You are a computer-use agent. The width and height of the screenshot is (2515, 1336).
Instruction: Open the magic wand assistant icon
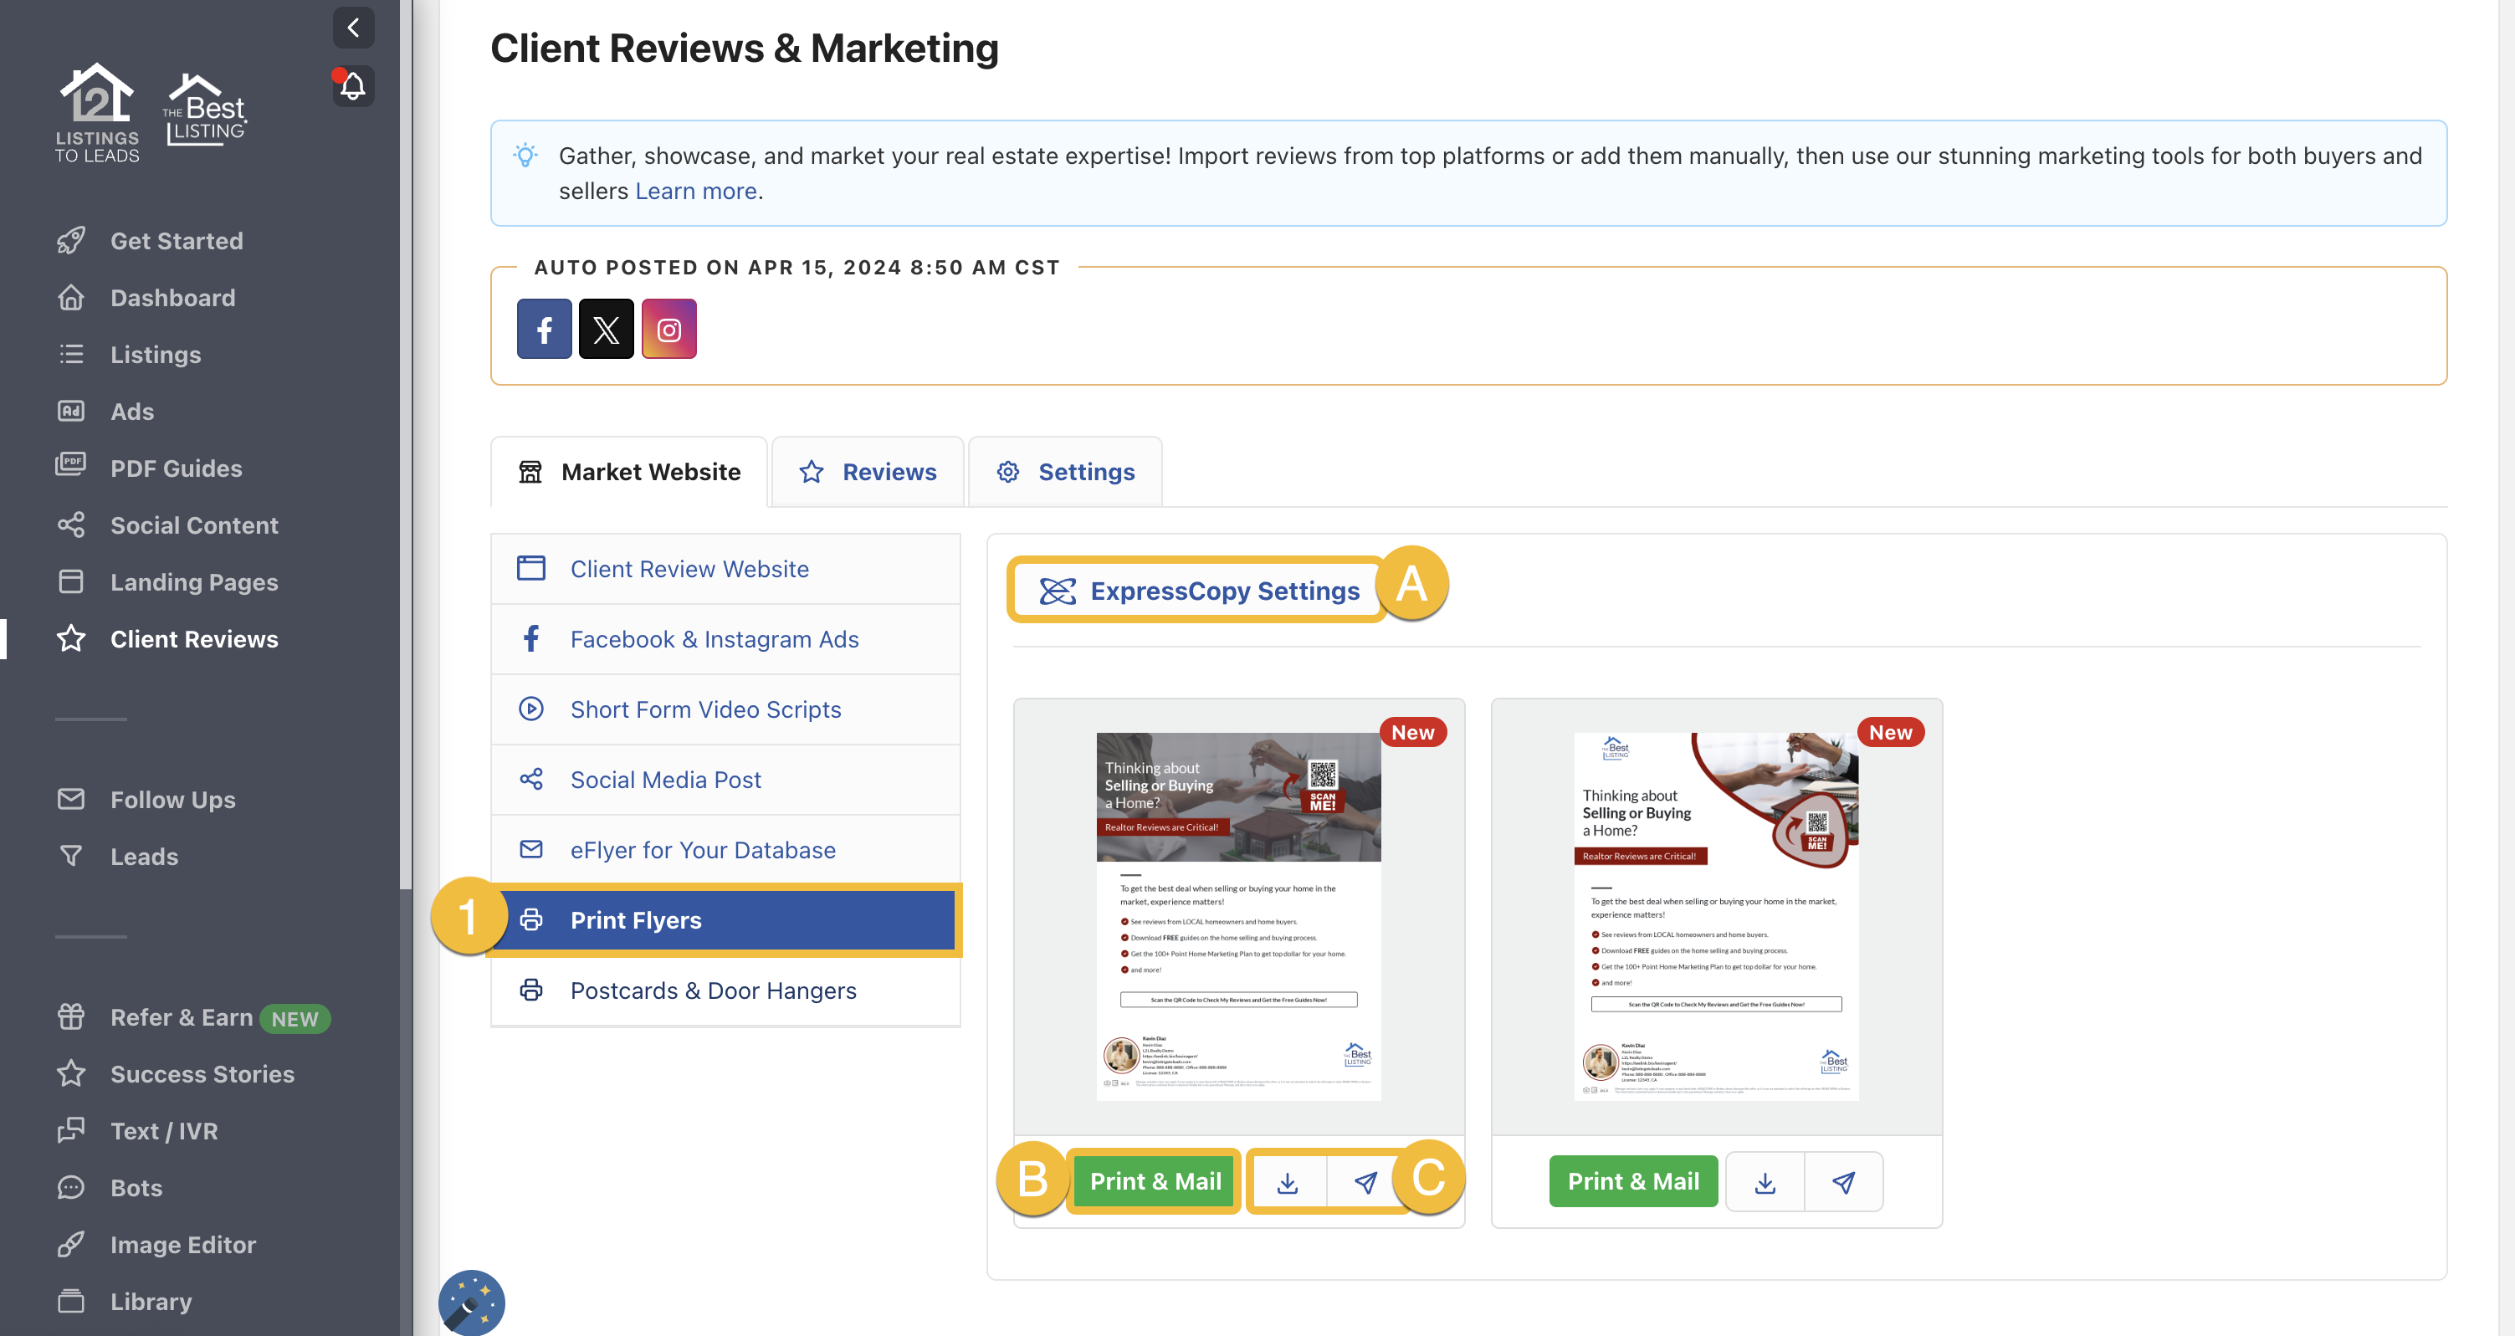pyautogui.click(x=472, y=1302)
